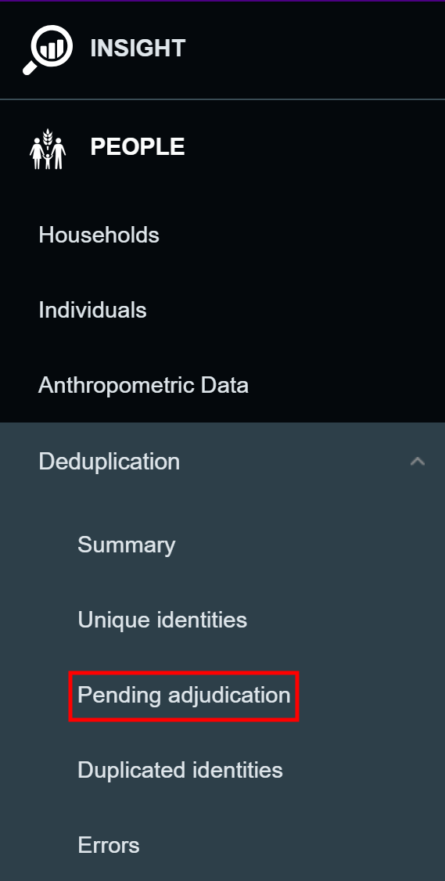Click the word identities in Duplicated identities
The width and height of the screenshot is (445, 881).
click(238, 770)
